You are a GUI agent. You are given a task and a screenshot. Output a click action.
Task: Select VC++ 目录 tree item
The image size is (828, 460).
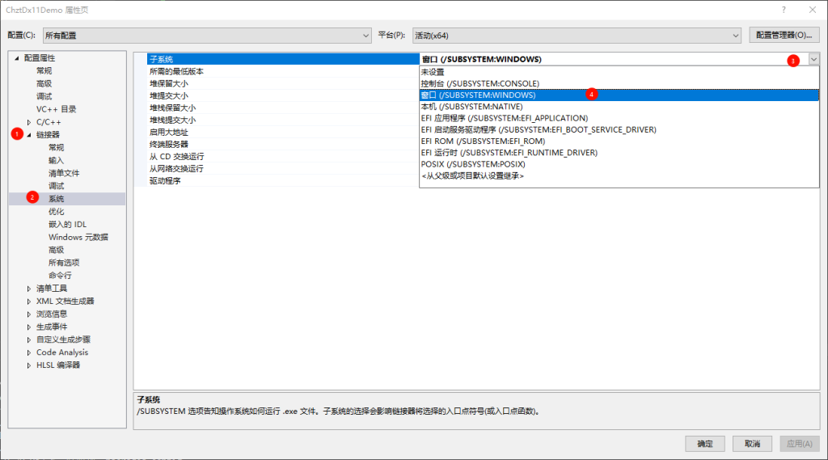pos(56,109)
